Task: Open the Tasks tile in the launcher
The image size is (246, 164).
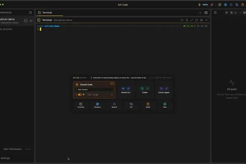Action: coord(148,105)
